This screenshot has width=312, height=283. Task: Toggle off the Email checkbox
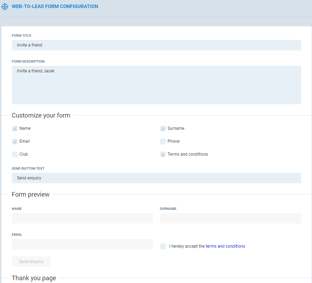coord(15,141)
